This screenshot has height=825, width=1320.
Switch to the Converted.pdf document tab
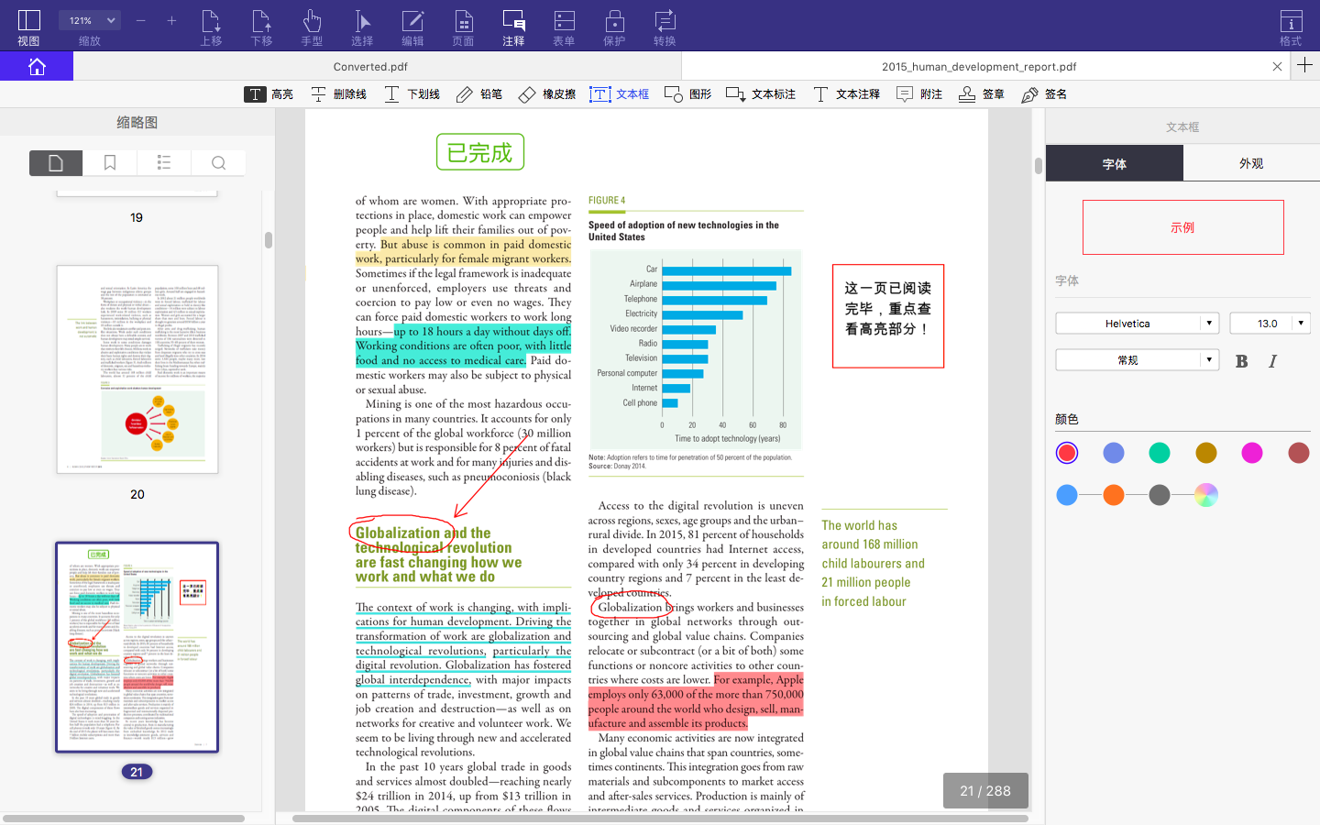369,66
